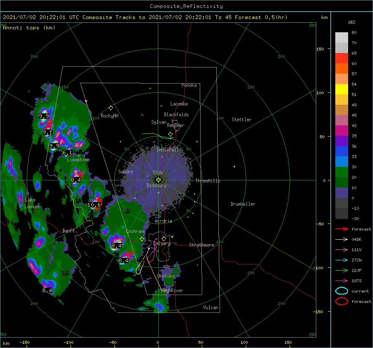Image resolution: width=373 pixels, height=348 pixels.
Task: Click the dBZ scale heading
Action: pos(351,22)
